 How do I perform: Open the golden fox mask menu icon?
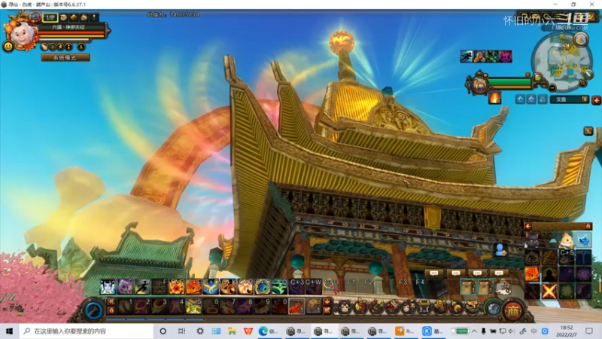(x=473, y=307)
